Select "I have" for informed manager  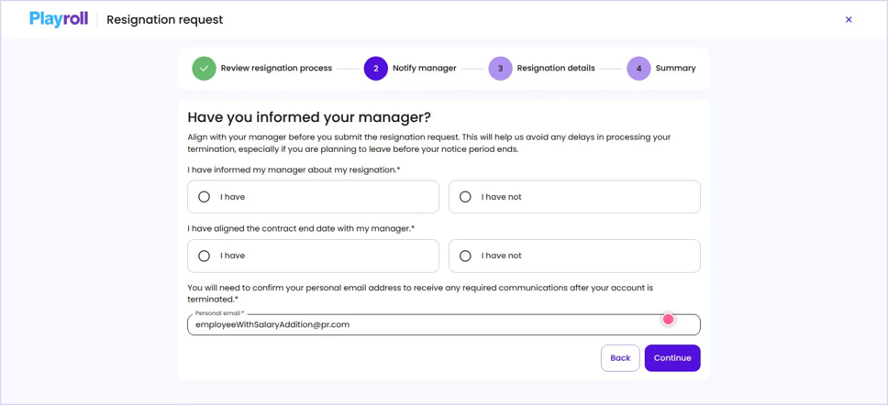[x=313, y=197]
